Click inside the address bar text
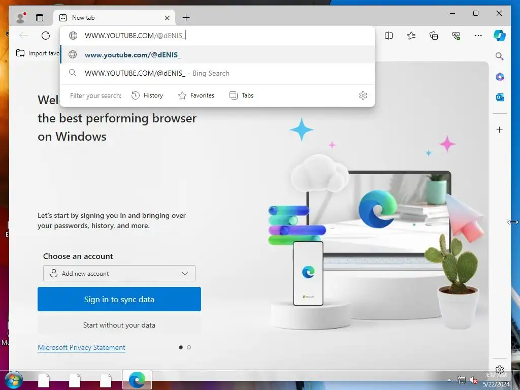Screen dimensions: 520x390 click(x=135, y=36)
